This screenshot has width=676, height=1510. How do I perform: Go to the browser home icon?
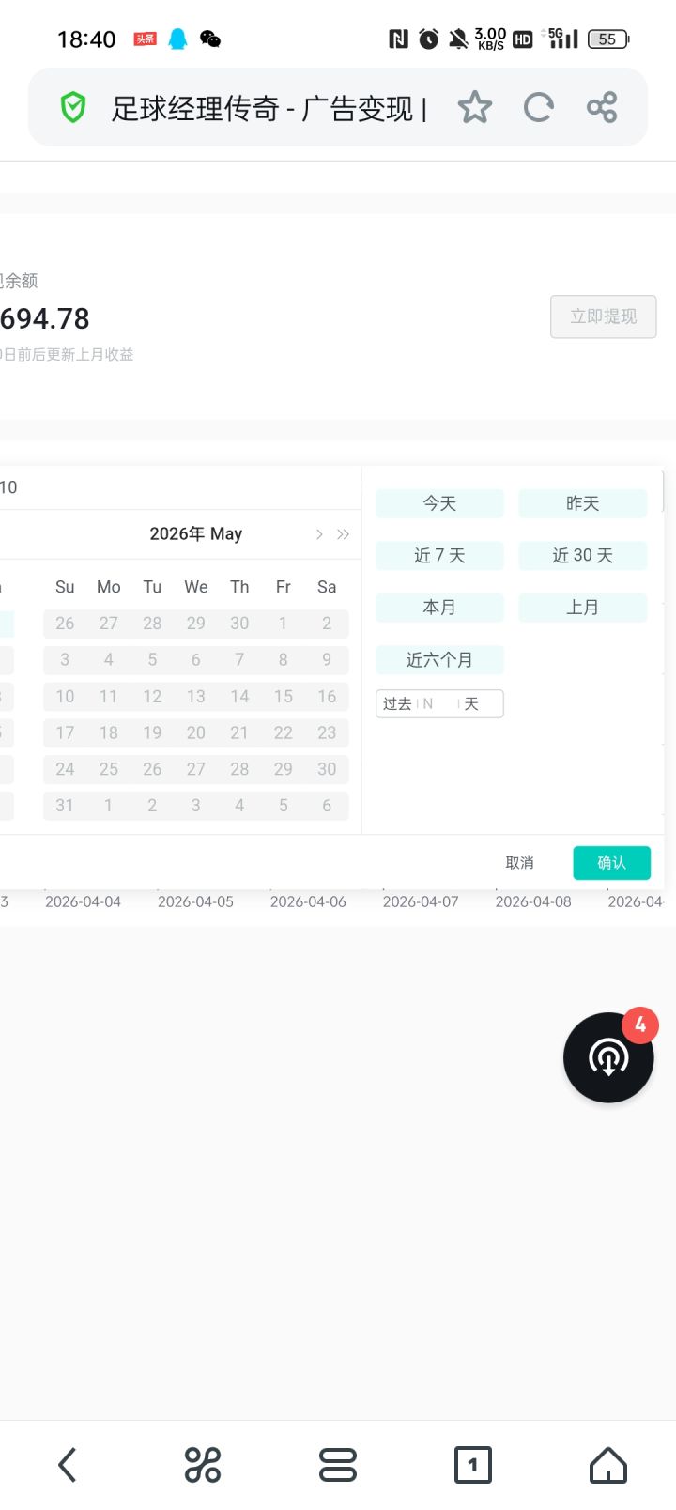pyautogui.click(x=608, y=1465)
